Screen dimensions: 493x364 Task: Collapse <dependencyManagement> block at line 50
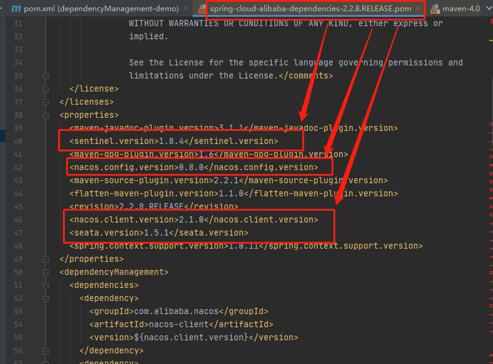[x=46, y=272]
